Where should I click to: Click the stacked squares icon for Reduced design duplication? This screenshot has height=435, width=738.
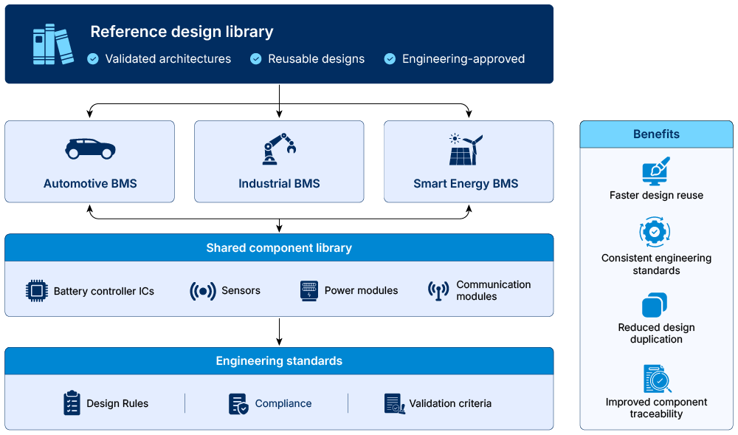(x=655, y=305)
